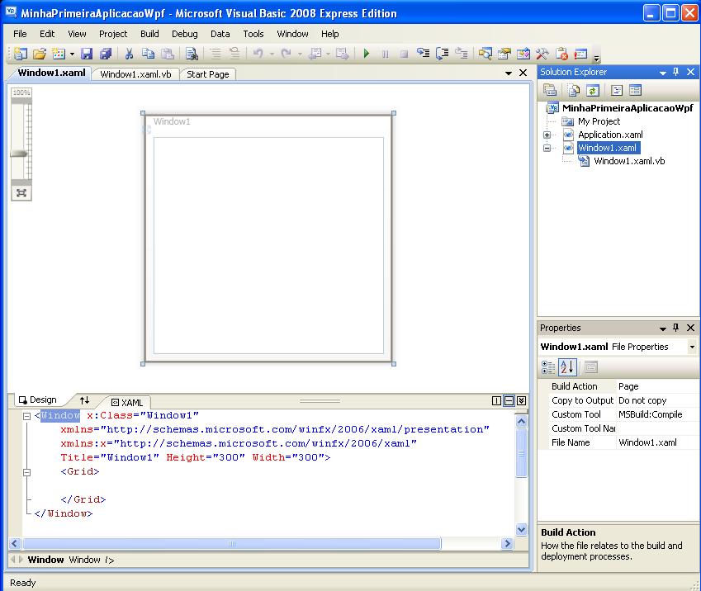Collapse the Window XAML element outline
This screenshot has height=591, width=701.
[x=26, y=416]
